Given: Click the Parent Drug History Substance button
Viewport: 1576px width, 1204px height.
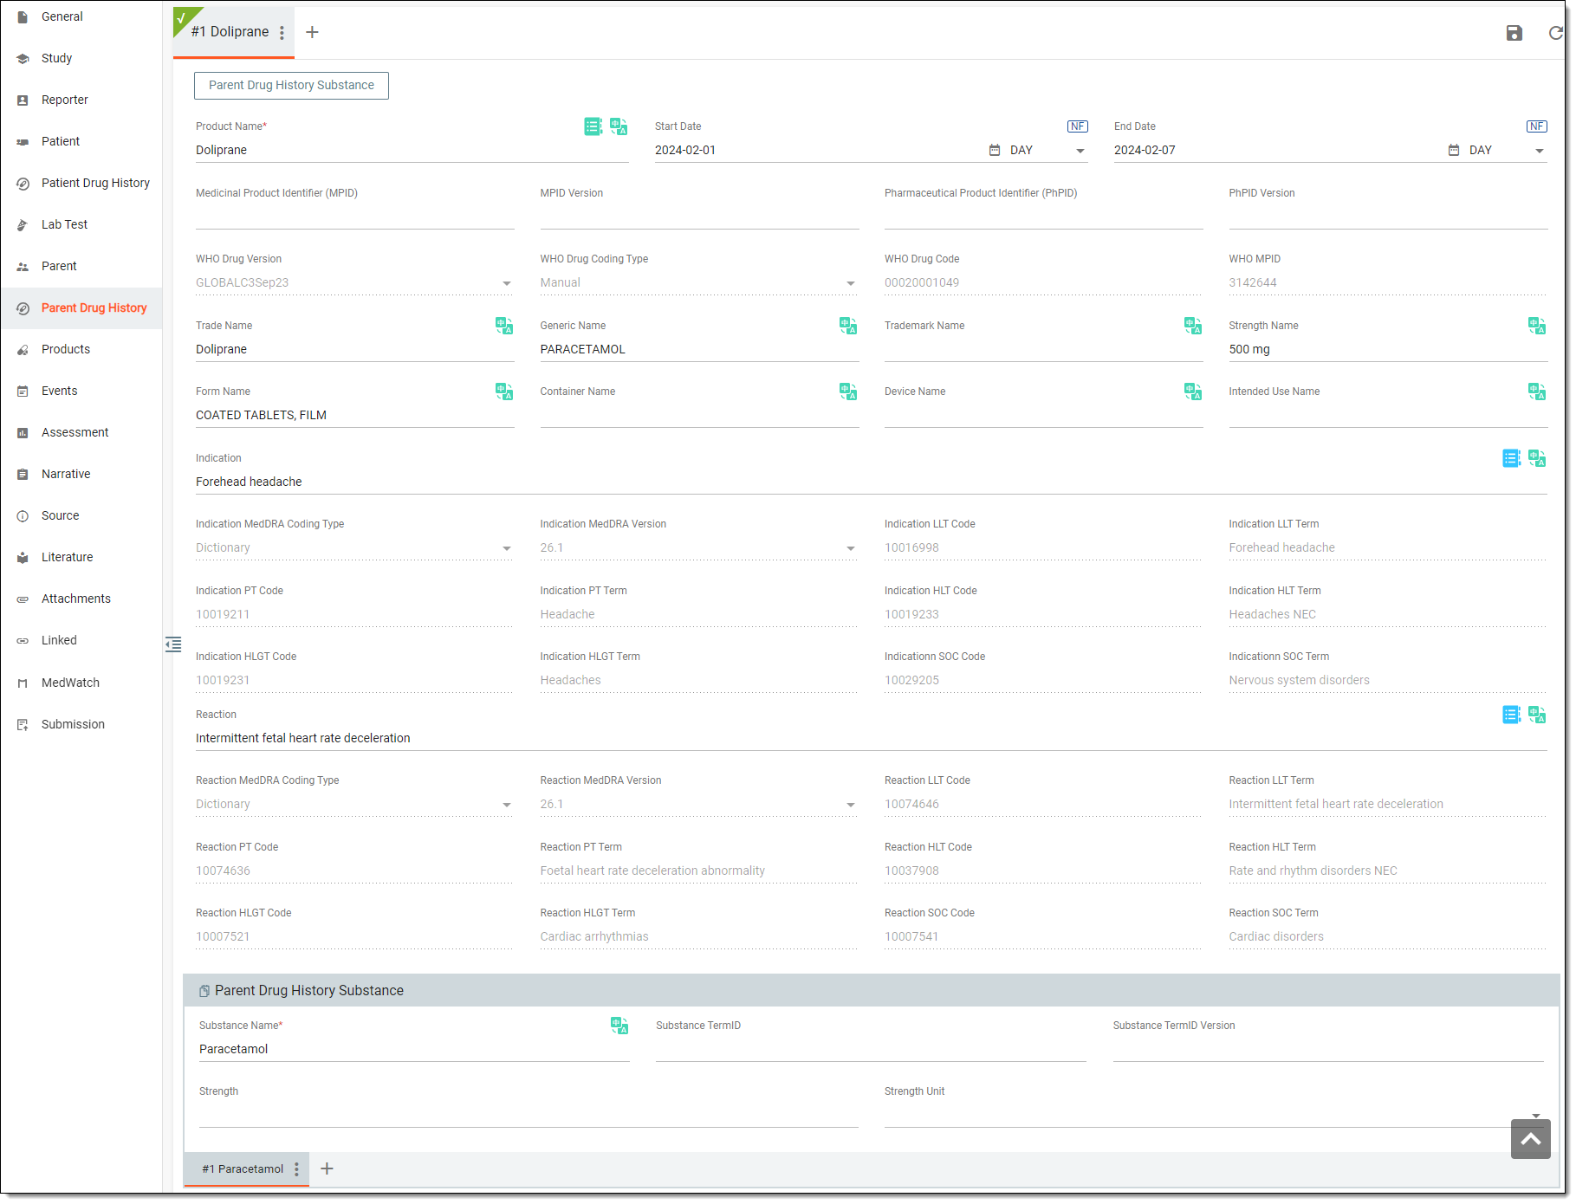Looking at the screenshot, I should coord(291,86).
